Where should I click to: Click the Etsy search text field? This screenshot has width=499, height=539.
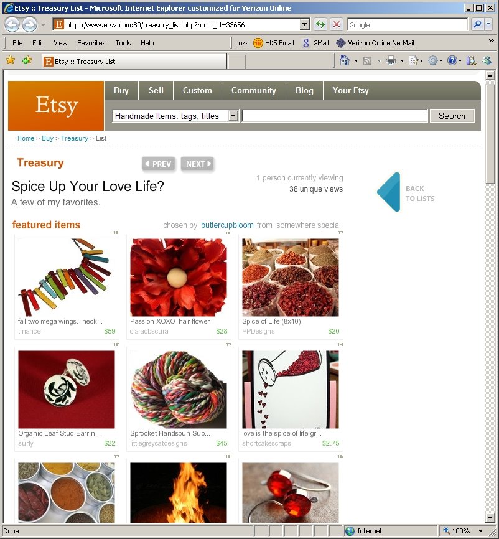coord(335,116)
